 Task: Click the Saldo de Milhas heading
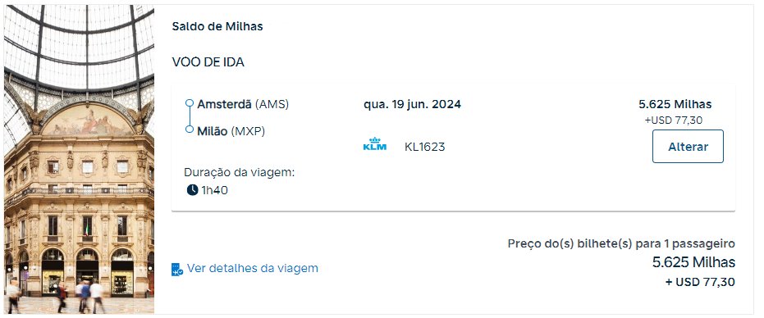(217, 26)
